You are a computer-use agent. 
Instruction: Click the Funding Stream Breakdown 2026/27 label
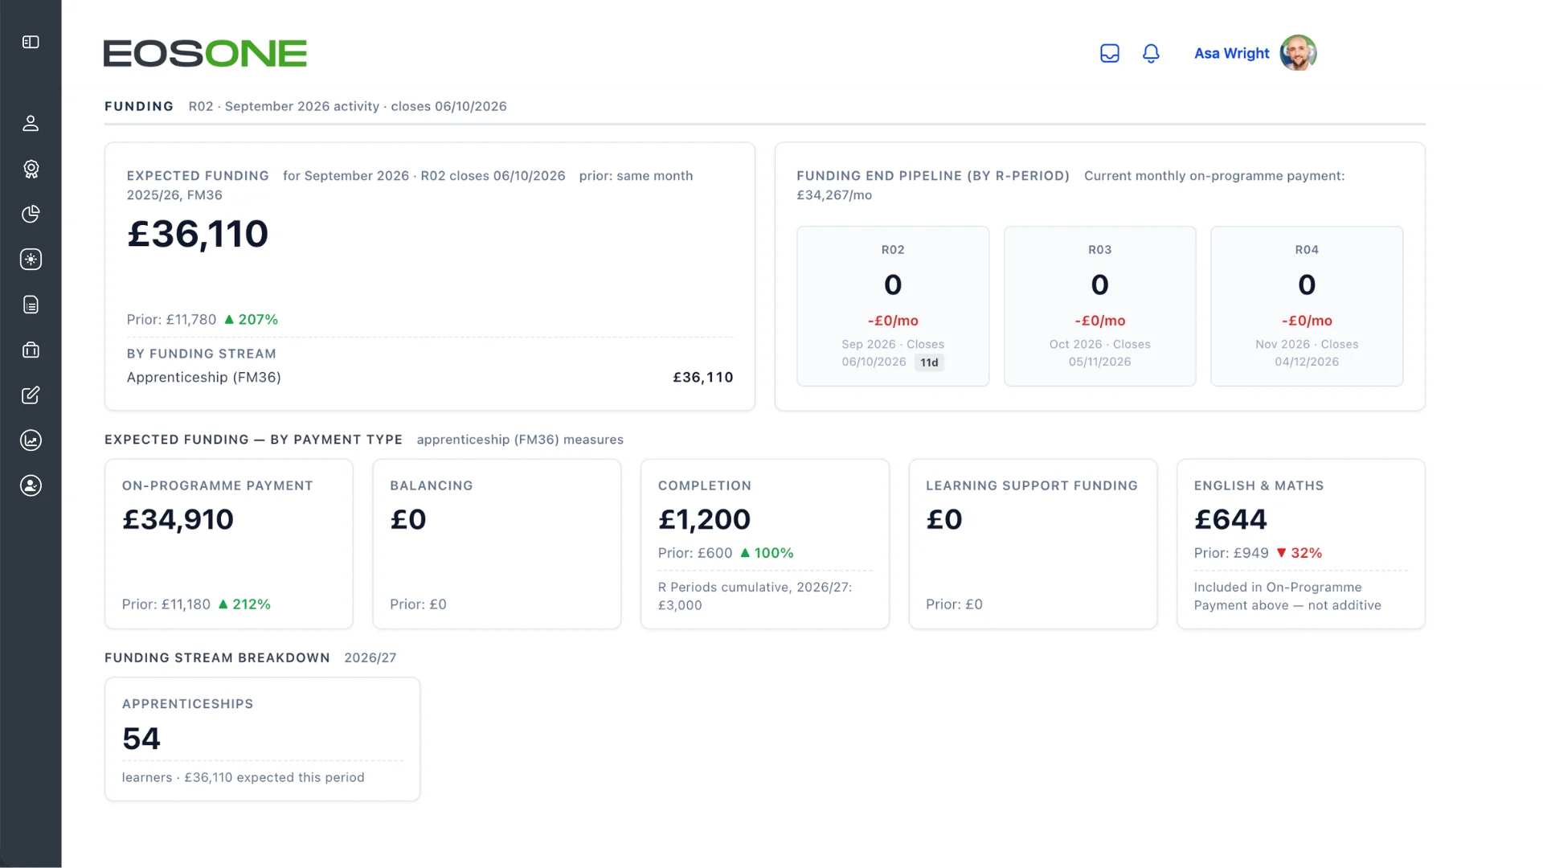(x=250, y=657)
